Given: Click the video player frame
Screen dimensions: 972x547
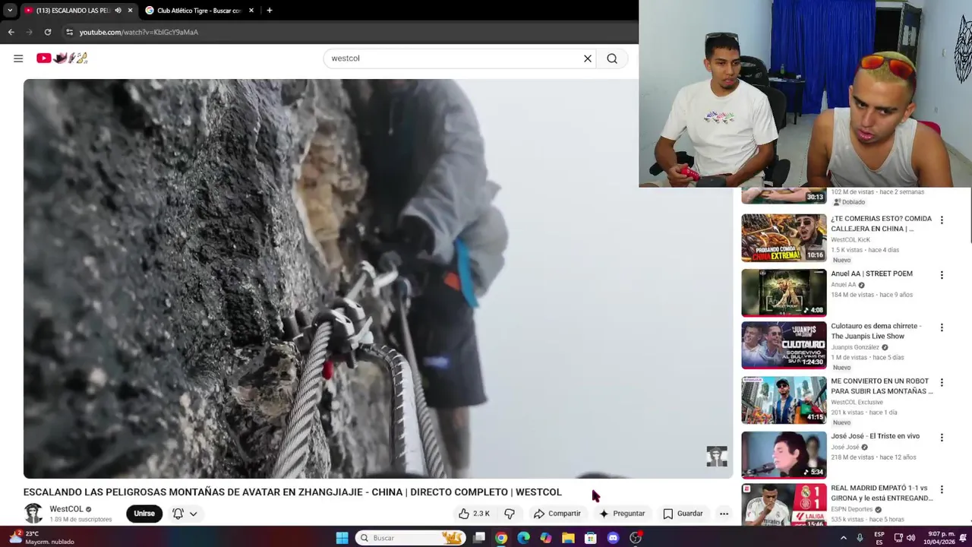Looking at the screenshot, I should point(378,279).
